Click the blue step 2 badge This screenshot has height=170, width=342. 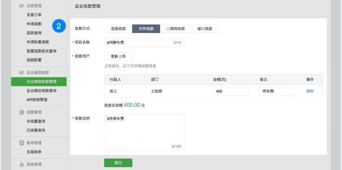(59, 26)
